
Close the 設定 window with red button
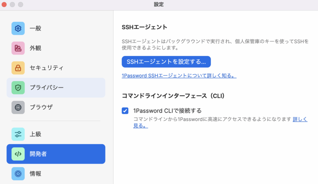(x=4, y=4)
